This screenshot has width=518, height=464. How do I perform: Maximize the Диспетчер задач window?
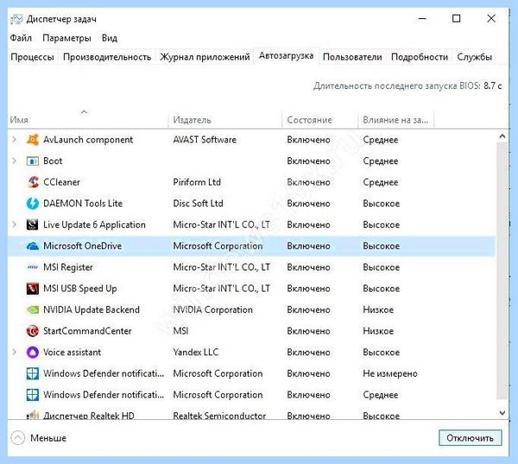coord(456,18)
